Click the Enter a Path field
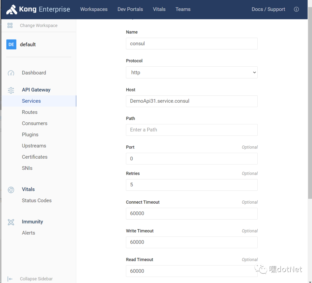Image resolution: width=312 pixels, height=283 pixels. pos(192,130)
